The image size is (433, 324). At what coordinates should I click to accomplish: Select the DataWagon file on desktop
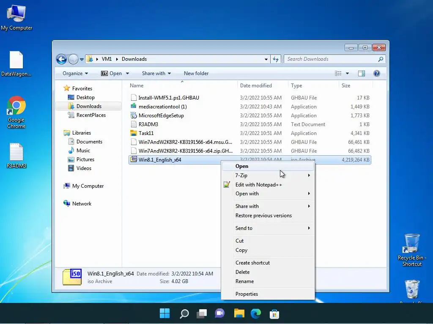(16, 63)
